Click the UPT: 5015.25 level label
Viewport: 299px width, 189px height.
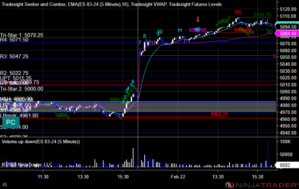tap(16, 78)
